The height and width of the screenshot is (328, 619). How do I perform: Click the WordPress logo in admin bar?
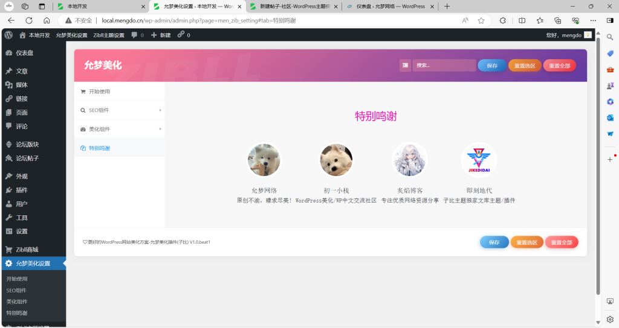coord(9,35)
